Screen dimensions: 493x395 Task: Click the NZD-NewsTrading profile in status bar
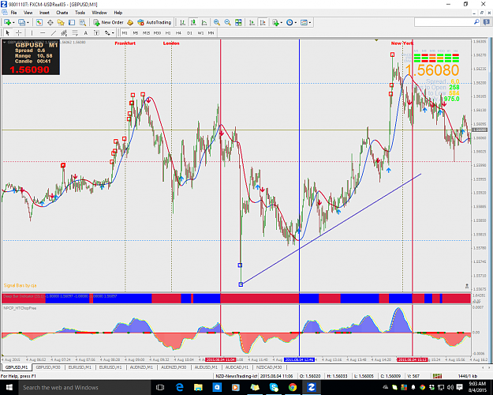tap(236, 376)
